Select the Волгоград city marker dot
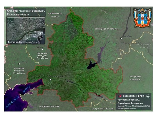157x113 pixels. 121,38
